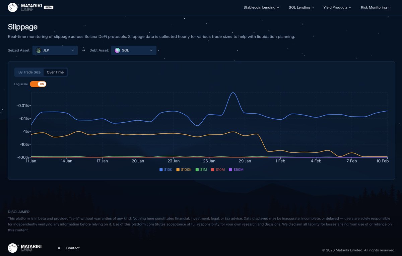
Task: Click the Matariki Labs logo in footer
Action: pyautogui.click(x=25, y=248)
